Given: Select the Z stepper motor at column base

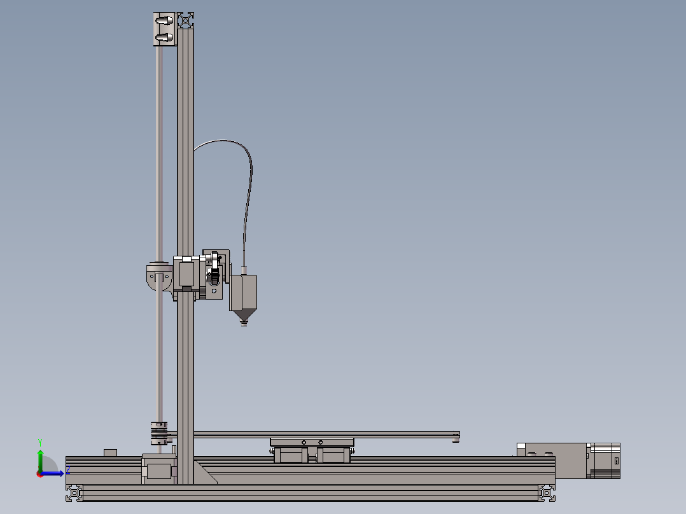Looking at the screenshot, I should (x=159, y=469).
